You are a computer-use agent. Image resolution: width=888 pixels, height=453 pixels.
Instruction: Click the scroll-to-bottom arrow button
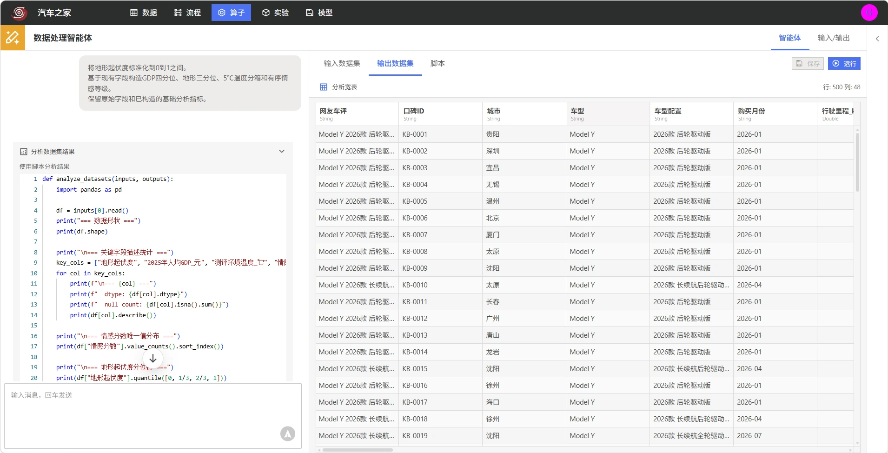coord(153,359)
